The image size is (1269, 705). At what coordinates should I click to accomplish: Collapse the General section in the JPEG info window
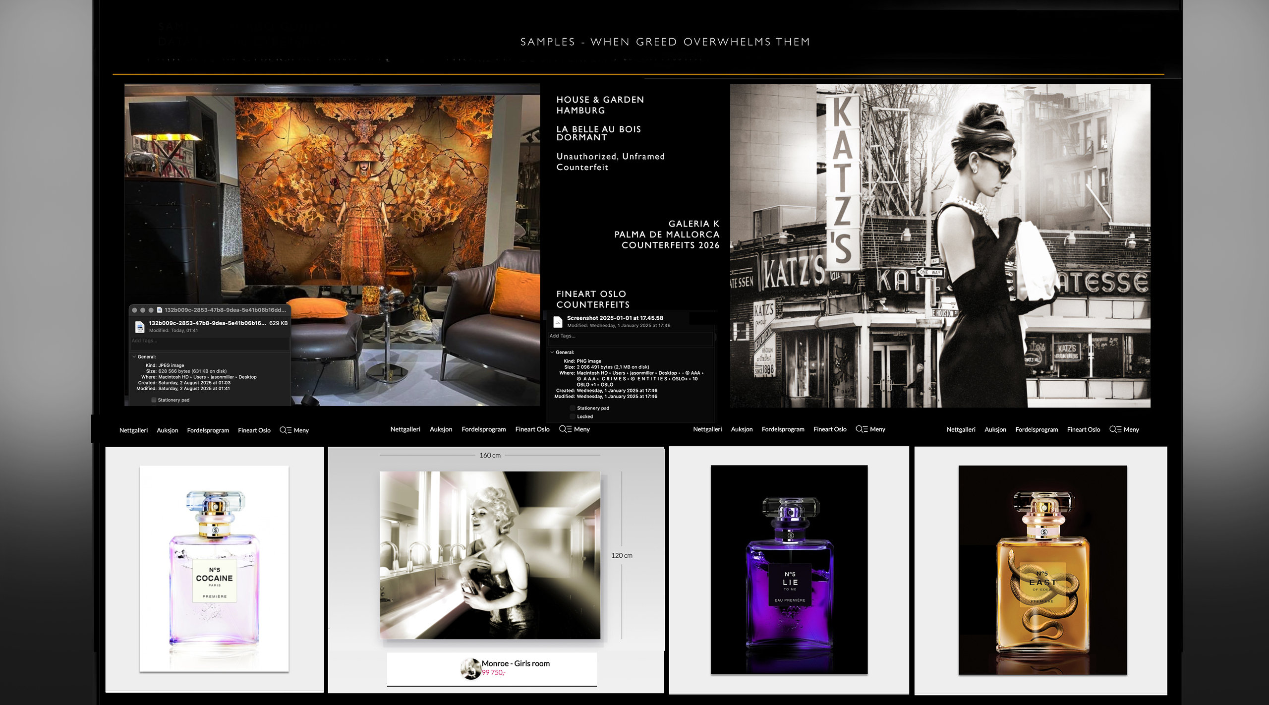134,356
